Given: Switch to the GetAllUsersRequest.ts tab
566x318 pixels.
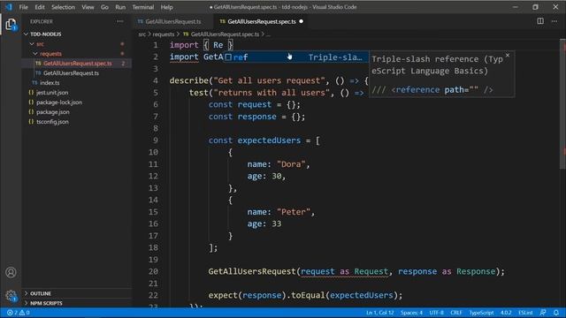Looking at the screenshot, I should point(173,21).
